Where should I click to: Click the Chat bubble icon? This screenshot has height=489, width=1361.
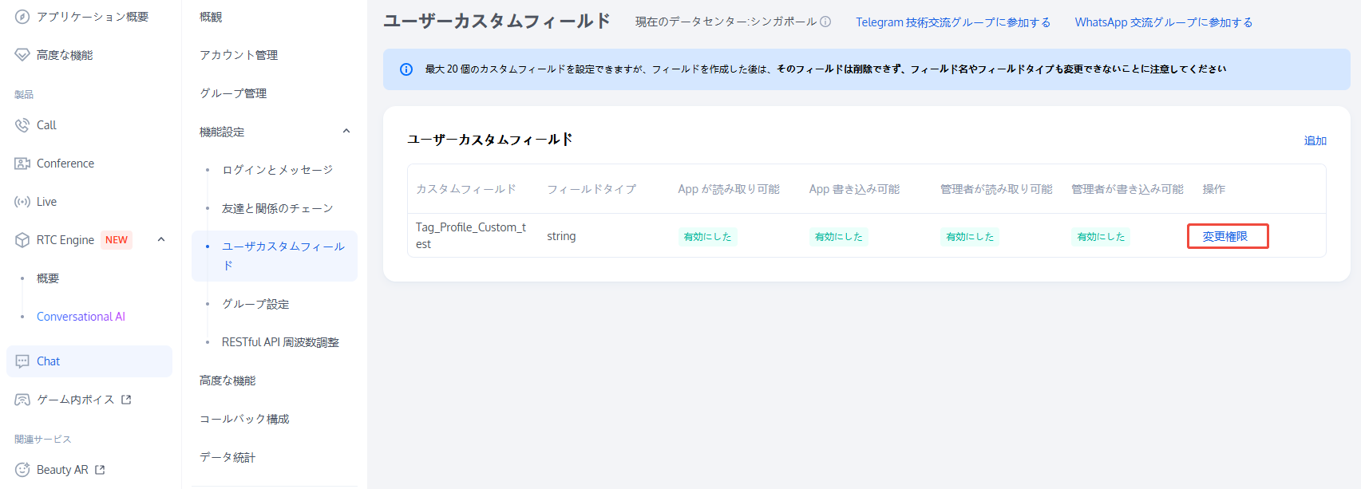22,361
